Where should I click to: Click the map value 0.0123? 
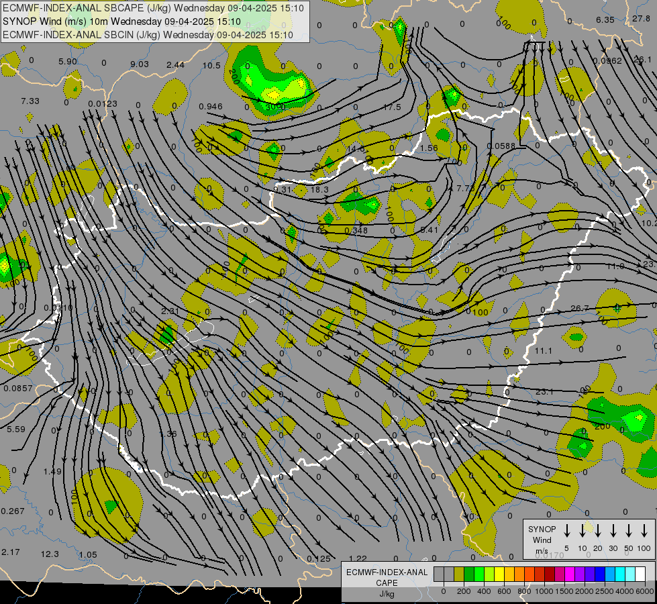pos(103,103)
